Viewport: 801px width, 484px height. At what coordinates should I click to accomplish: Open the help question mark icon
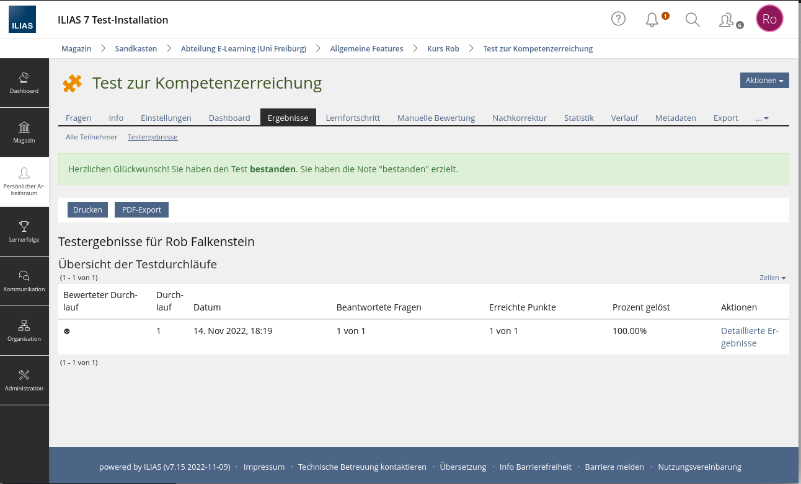pos(618,19)
